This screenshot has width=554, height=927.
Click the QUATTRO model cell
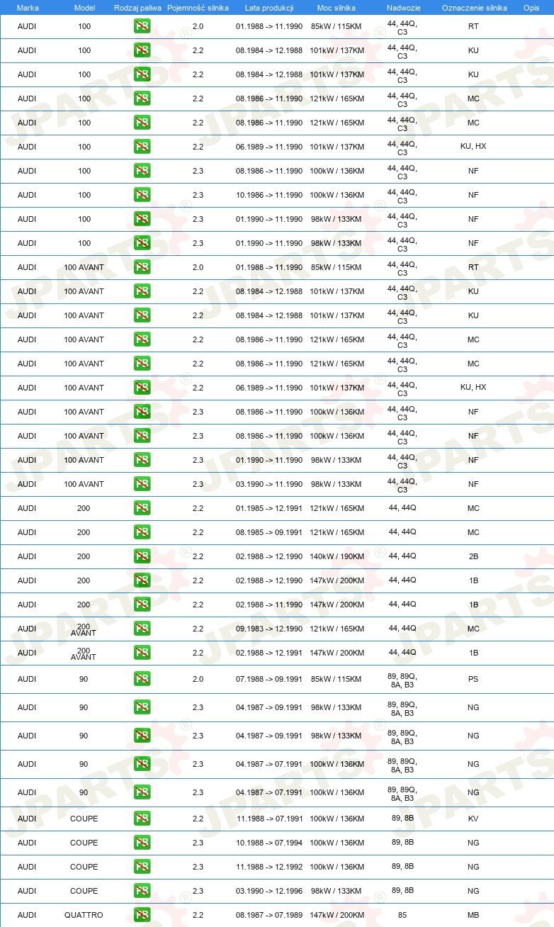84,915
